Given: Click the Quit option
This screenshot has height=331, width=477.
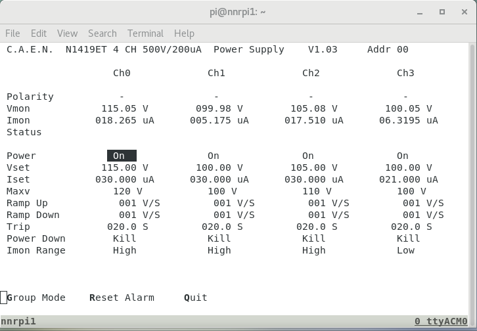Looking at the screenshot, I should (x=196, y=298).
